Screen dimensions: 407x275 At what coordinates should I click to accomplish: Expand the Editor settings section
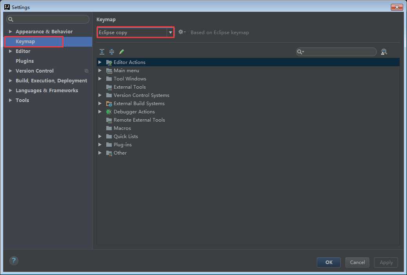[x=10, y=51]
